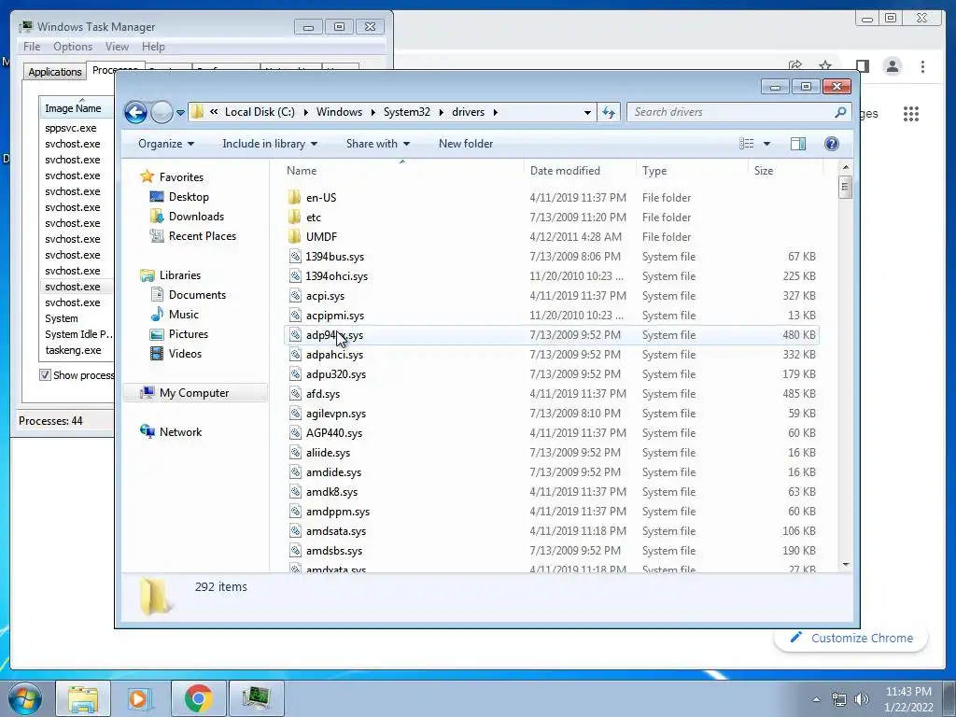
Task: Open the recent pages dropdown arrow
Action: [180, 113]
